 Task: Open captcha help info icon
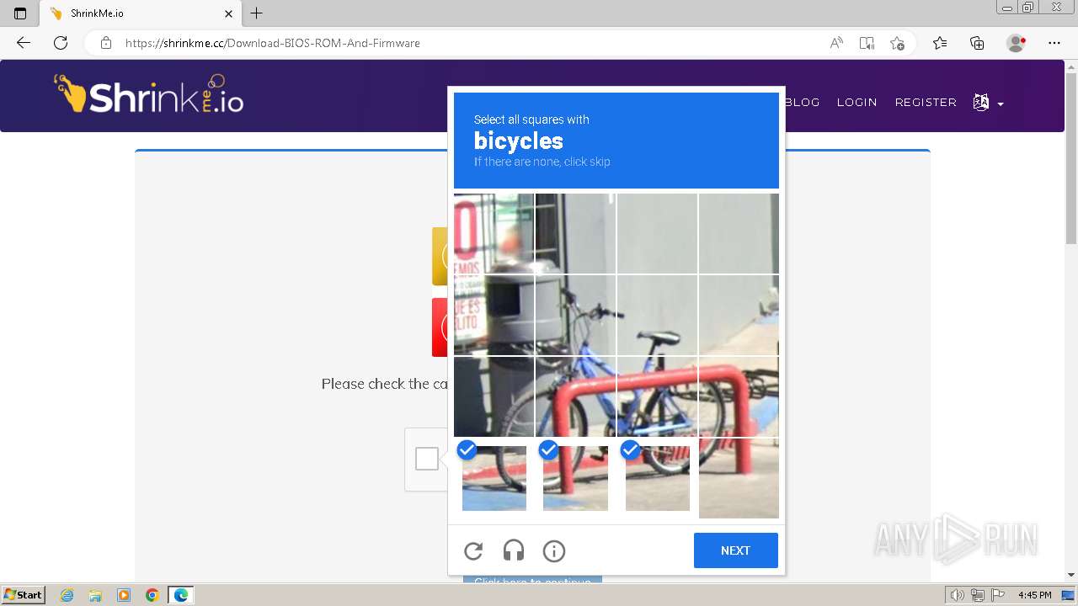(x=554, y=551)
